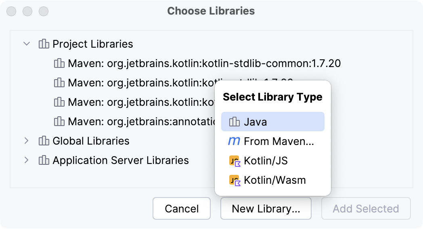This screenshot has width=423, height=229.
Task: Click the Add Selected button
Action: click(366, 209)
